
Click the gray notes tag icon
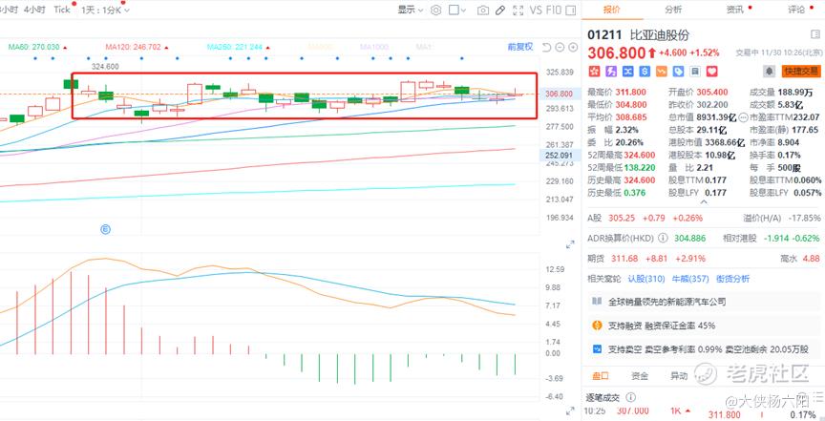tap(695, 71)
